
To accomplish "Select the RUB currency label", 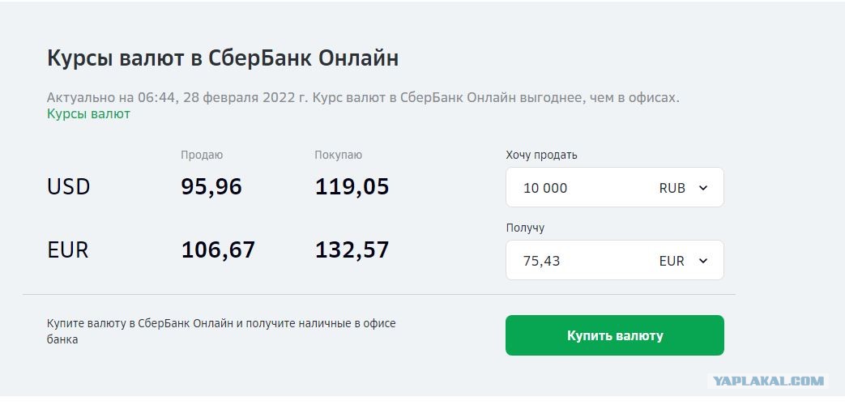I will click(x=672, y=188).
